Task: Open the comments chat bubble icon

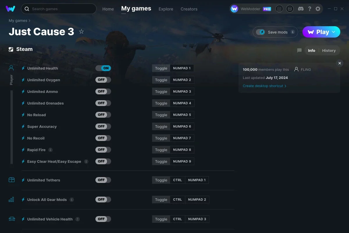Action: (x=299, y=50)
